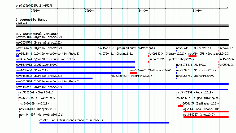Open esv3613844 (1000GenomesConsortiumPhase3) variant
Viewport: 236px width, 133px height.
pyautogui.click(x=48, y=81)
